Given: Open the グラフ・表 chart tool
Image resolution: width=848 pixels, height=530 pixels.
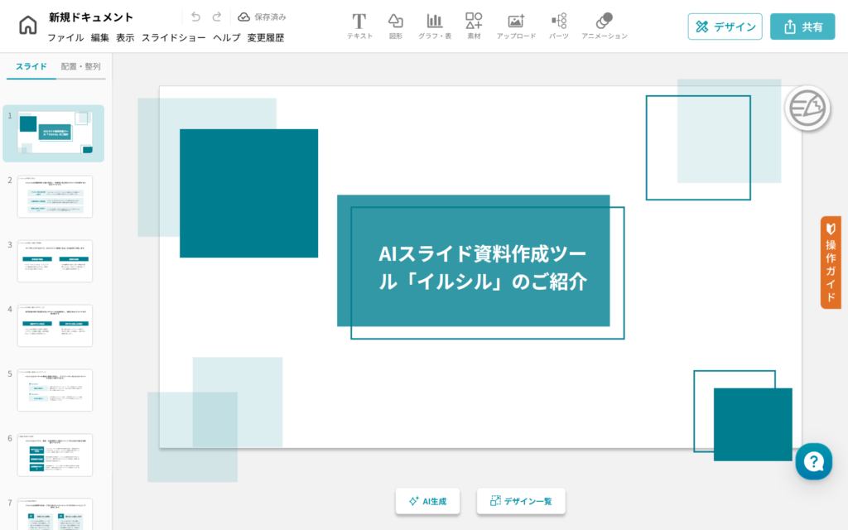Looking at the screenshot, I should point(435,26).
